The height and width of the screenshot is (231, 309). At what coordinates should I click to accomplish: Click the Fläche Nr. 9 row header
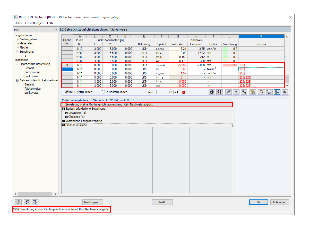pyautogui.click(x=67, y=65)
